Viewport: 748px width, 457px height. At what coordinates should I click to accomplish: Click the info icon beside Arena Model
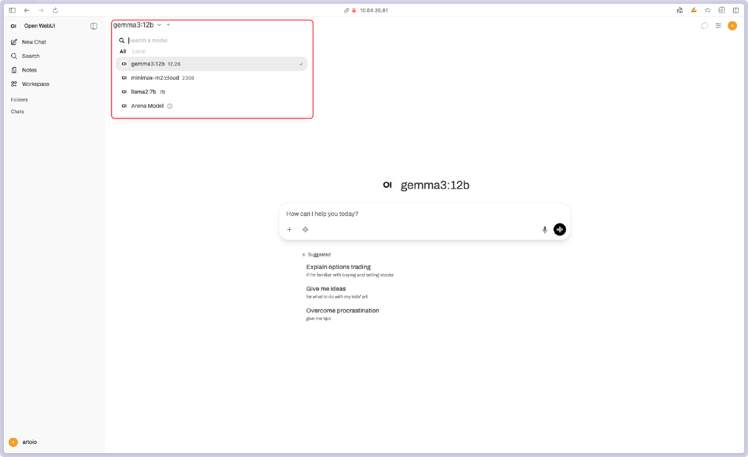pos(170,106)
